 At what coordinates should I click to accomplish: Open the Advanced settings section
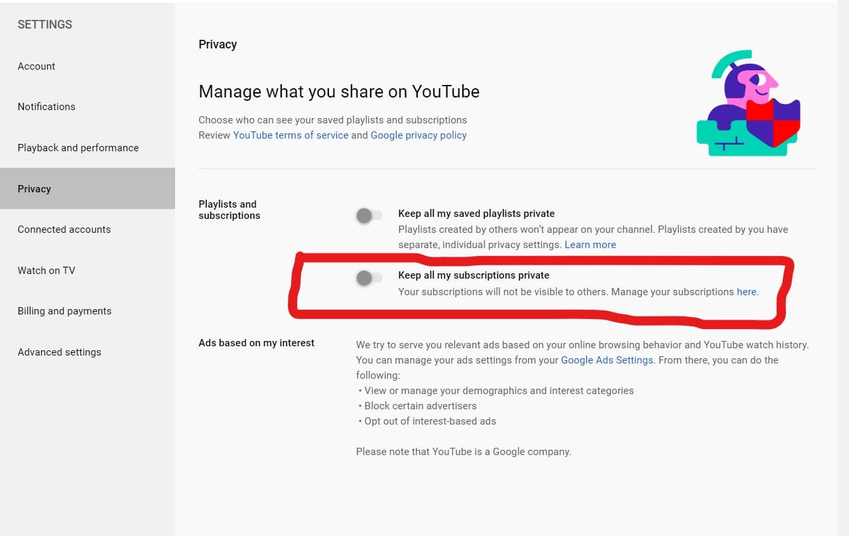(59, 352)
